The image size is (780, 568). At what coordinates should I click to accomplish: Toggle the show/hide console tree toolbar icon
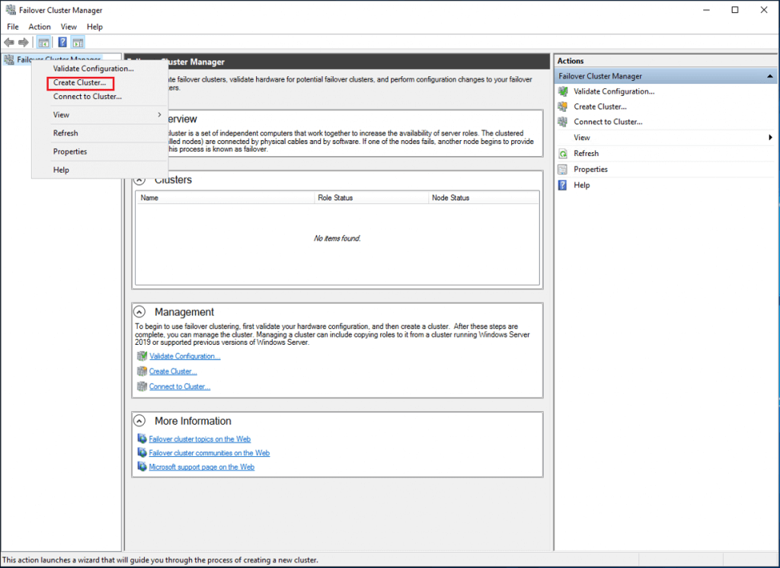tap(43, 43)
